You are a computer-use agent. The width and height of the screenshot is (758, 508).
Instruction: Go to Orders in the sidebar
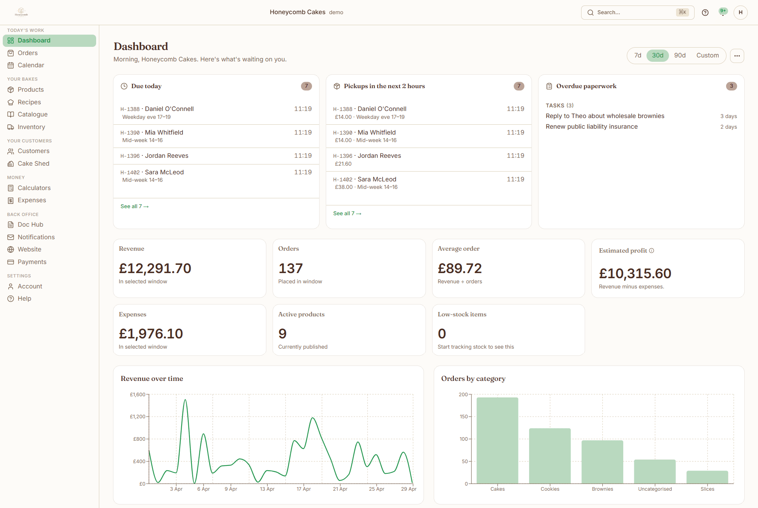[x=49, y=53]
